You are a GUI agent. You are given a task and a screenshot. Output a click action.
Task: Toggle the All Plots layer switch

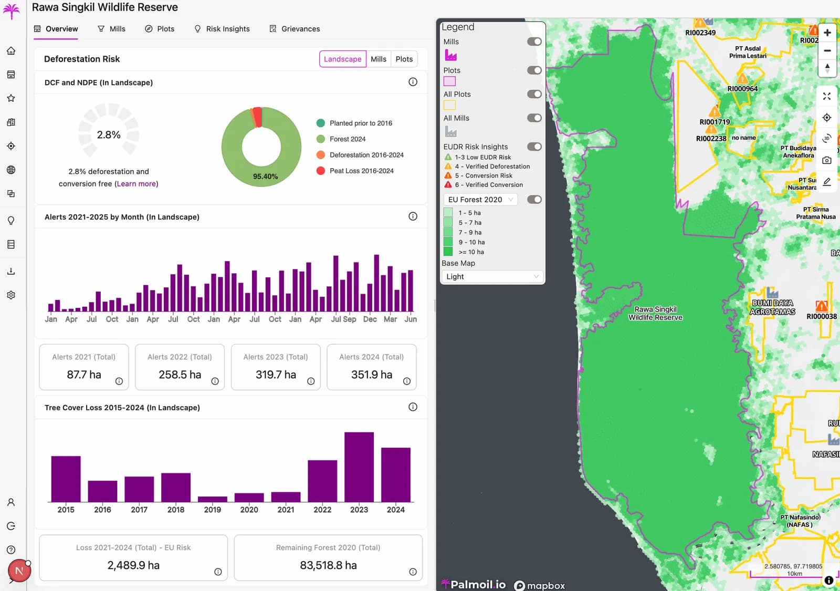click(534, 94)
